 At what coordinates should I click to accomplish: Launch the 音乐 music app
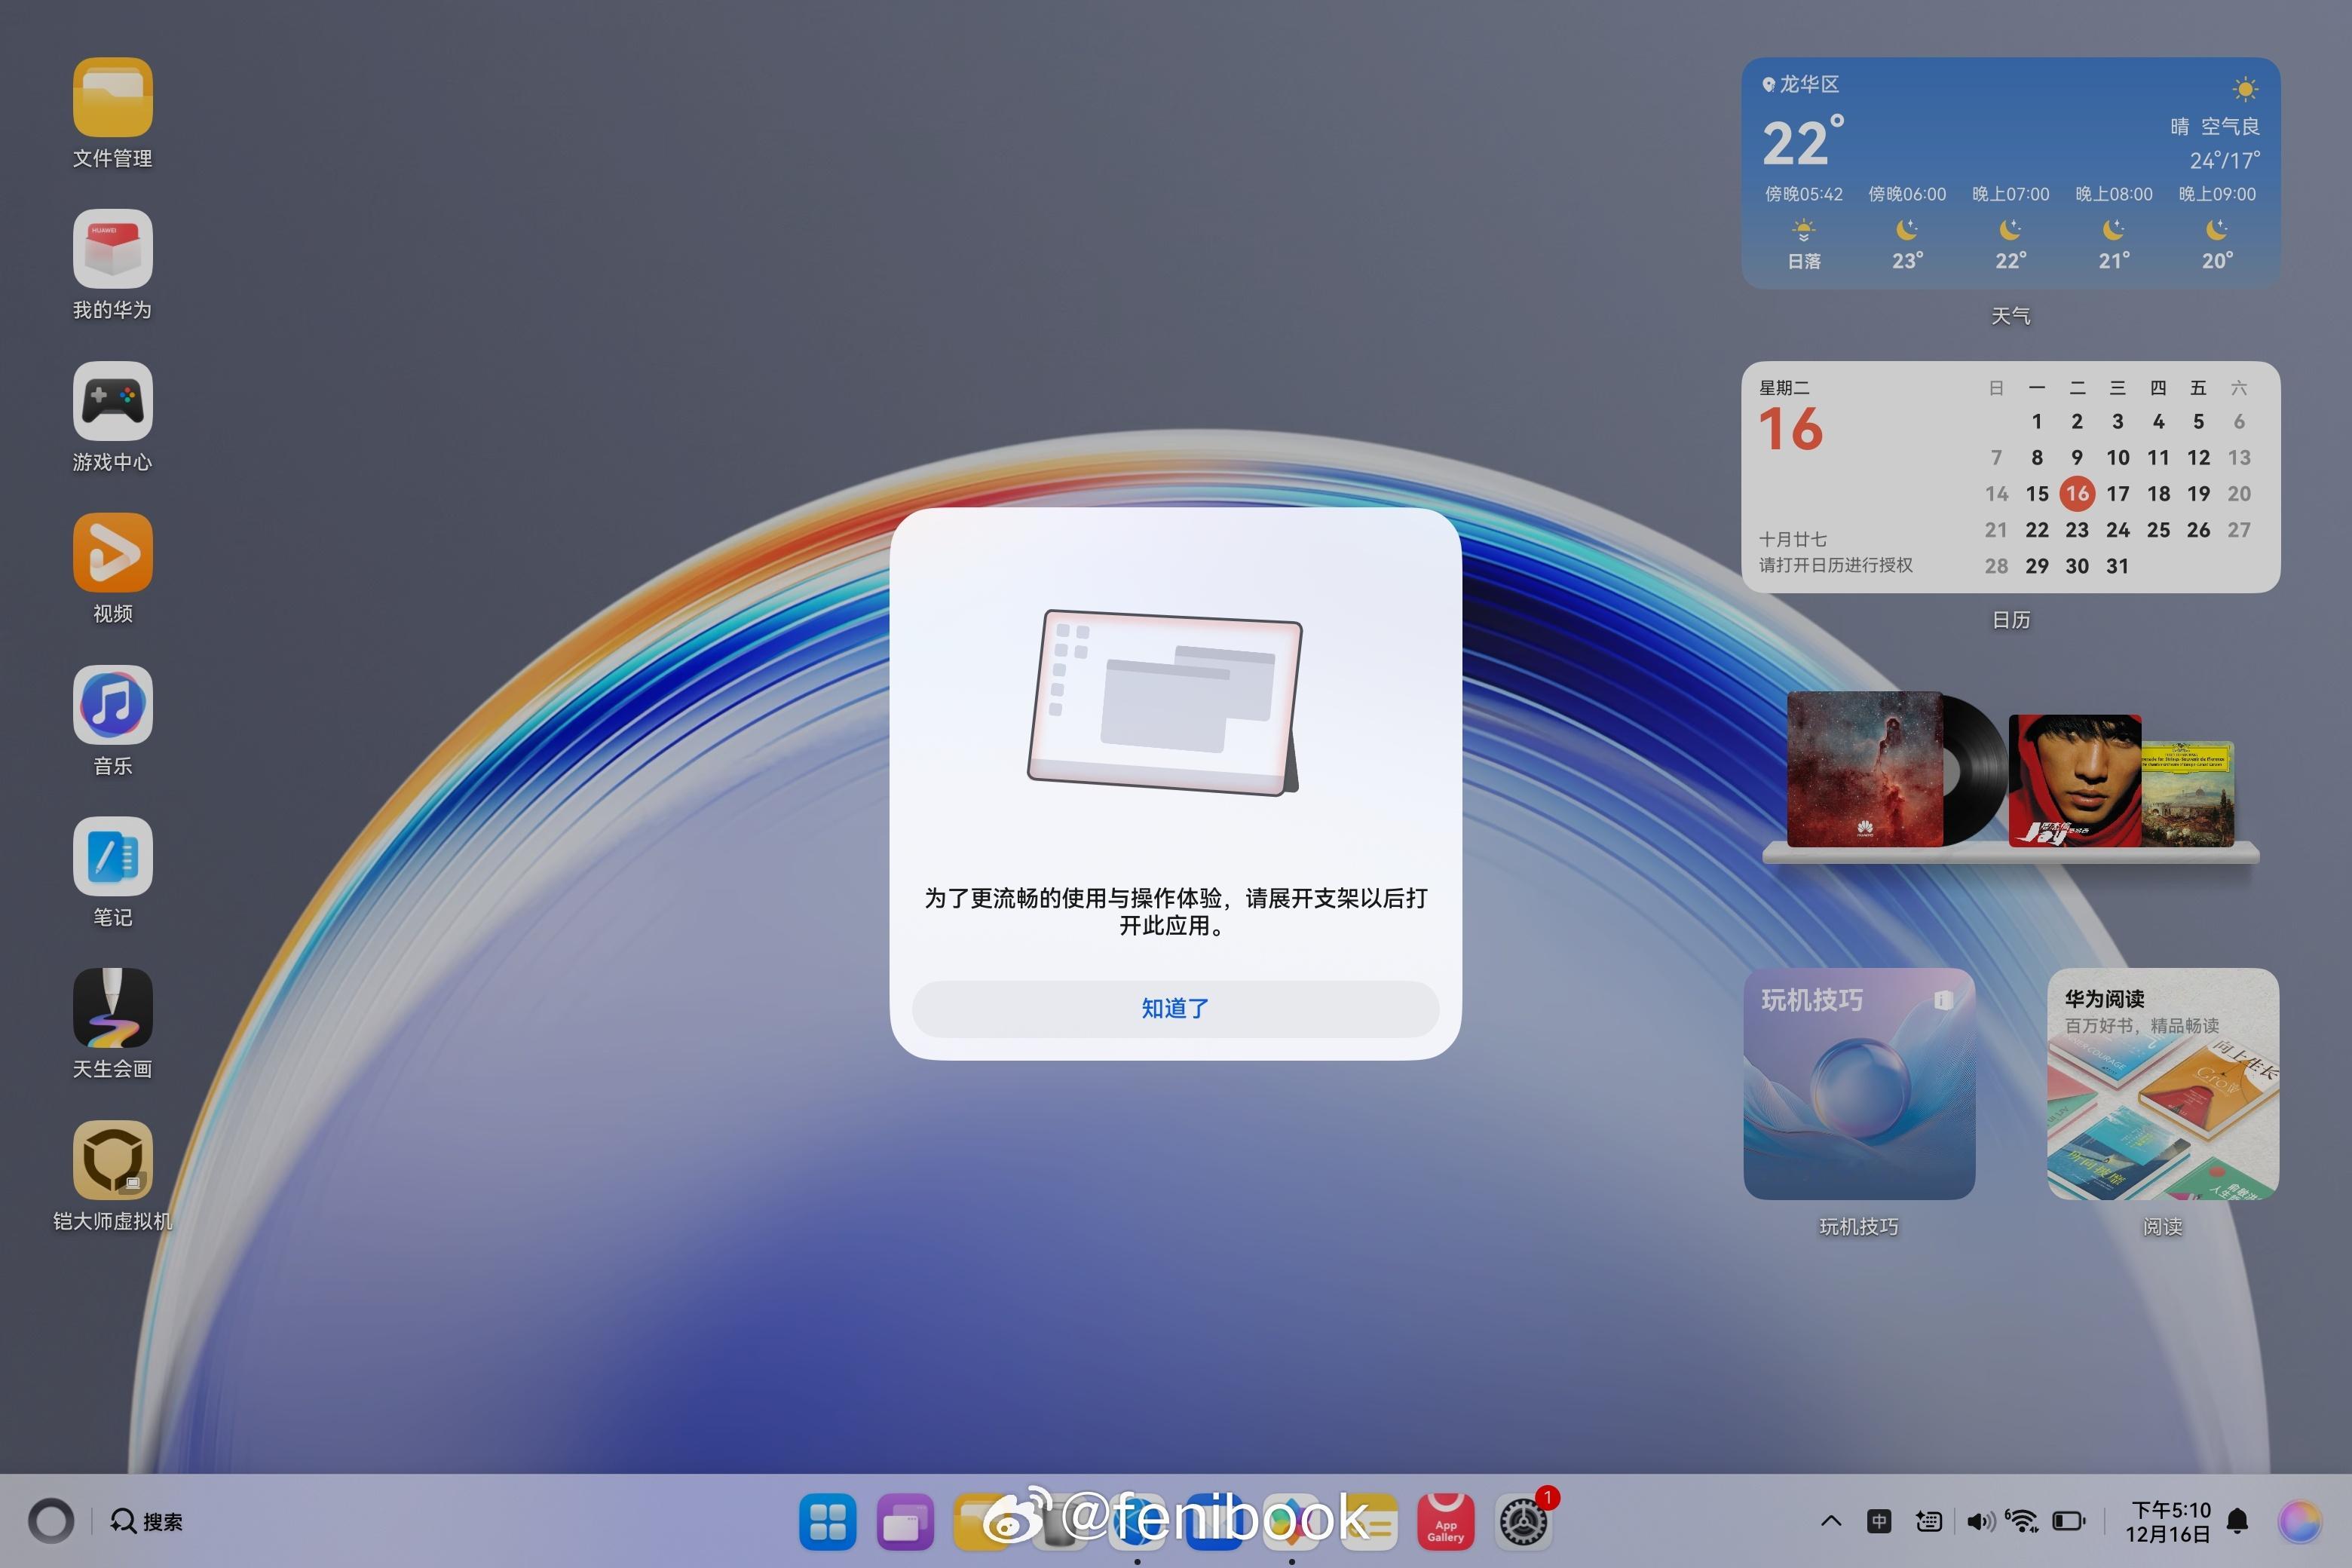click(x=112, y=704)
